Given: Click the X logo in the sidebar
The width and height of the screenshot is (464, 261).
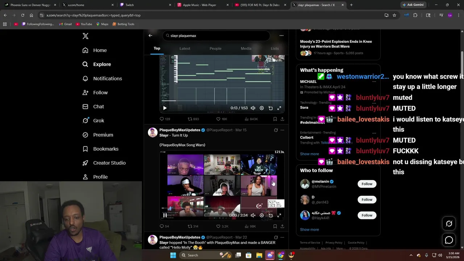Looking at the screenshot, I should click(86, 36).
